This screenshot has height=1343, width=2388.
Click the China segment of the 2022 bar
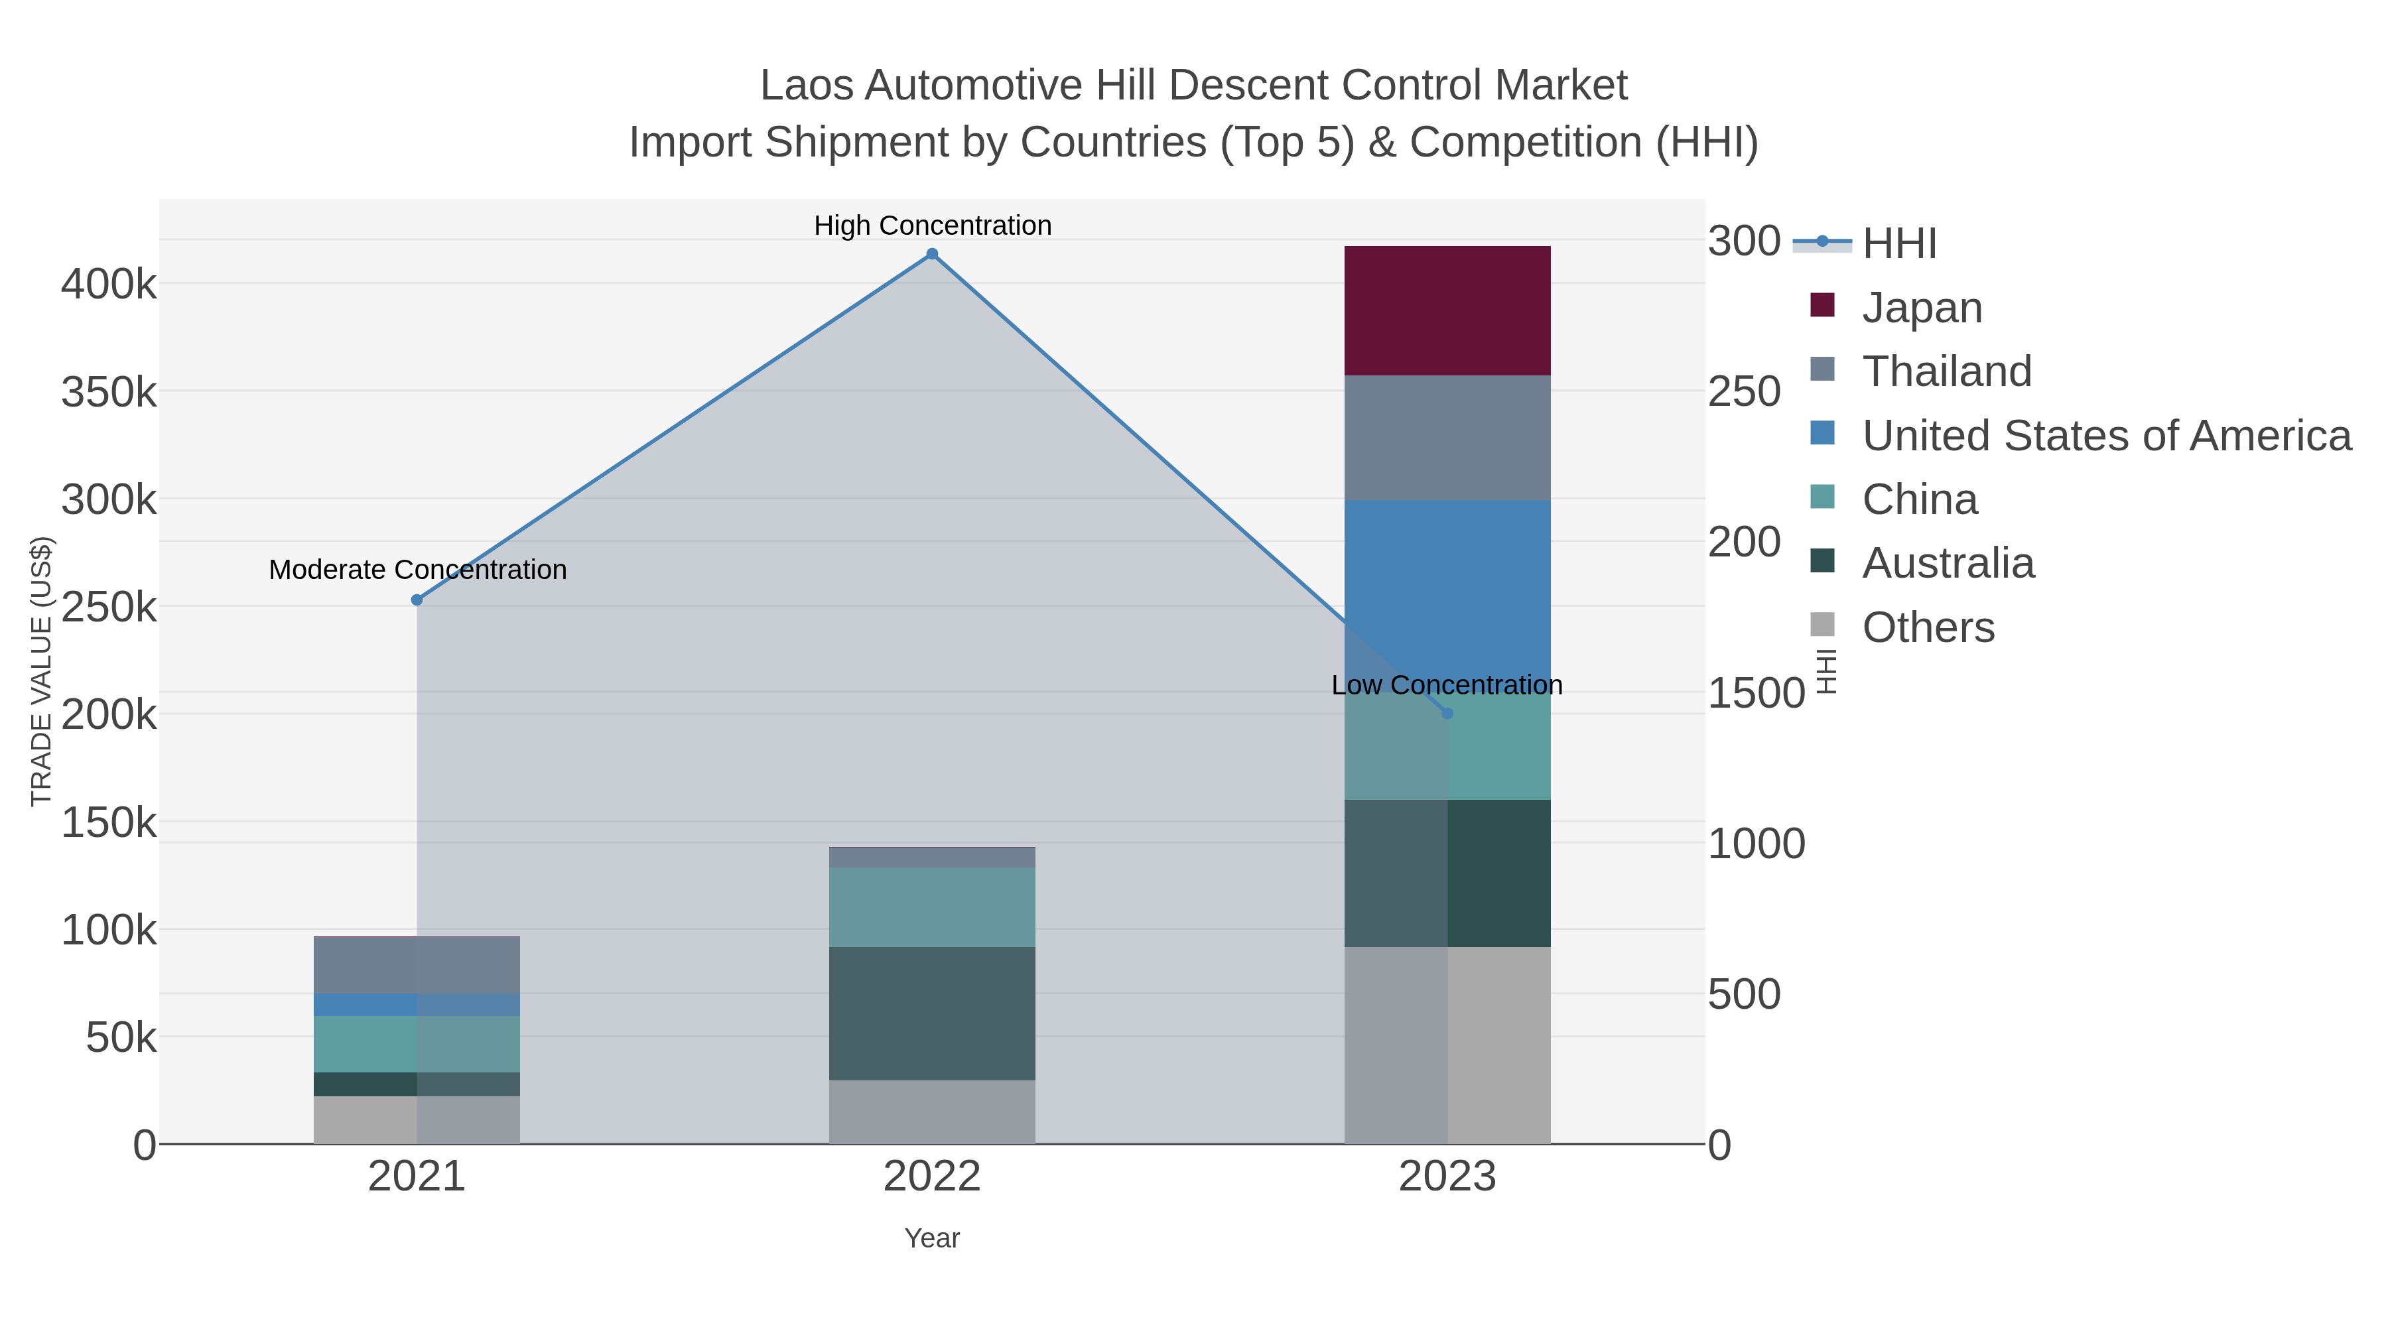click(933, 907)
